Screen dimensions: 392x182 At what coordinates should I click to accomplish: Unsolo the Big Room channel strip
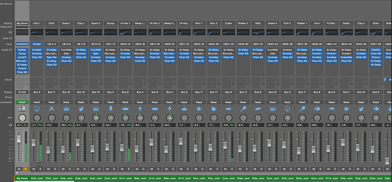(x=25, y=169)
